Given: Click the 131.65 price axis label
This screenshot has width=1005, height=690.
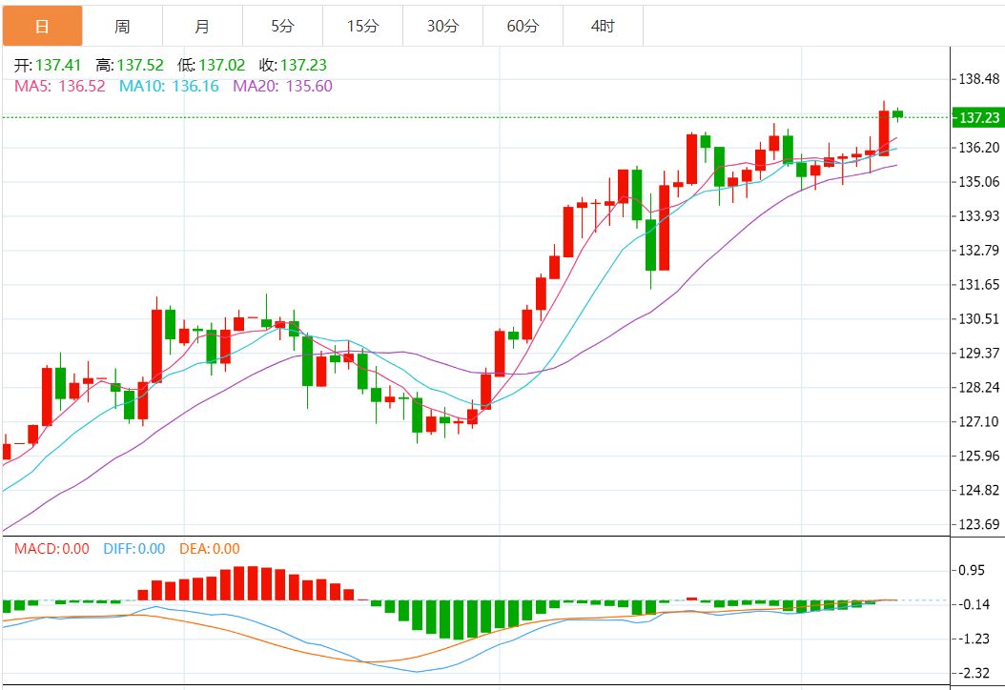Looking at the screenshot, I should [978, 284].
